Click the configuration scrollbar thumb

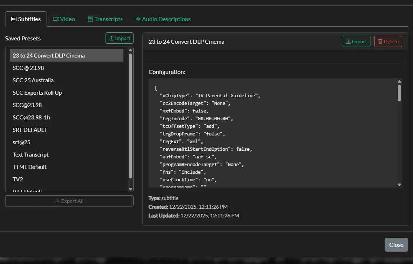(x=399, y=93)
